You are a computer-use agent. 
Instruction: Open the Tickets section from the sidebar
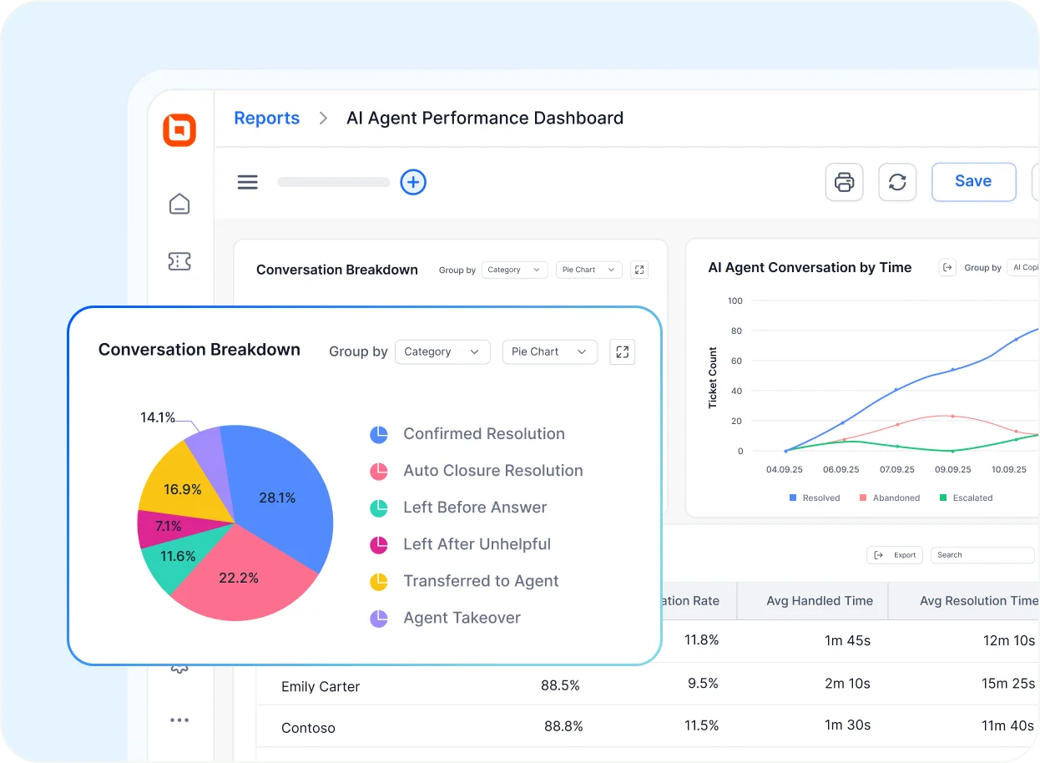click(179, 260)
